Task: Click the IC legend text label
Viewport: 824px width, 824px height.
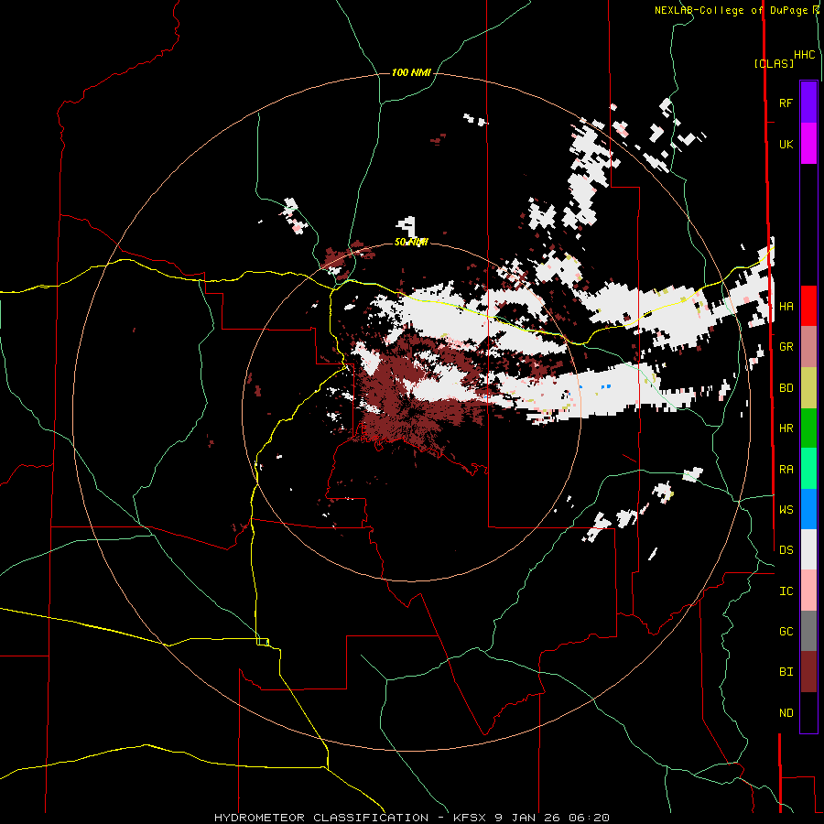Action: 786,591
